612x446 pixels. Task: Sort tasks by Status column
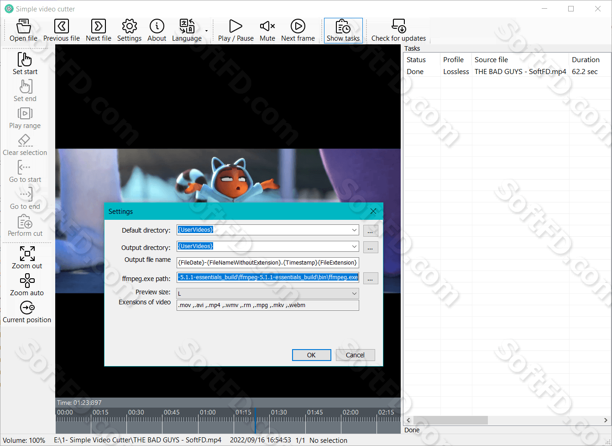(422, 60)
